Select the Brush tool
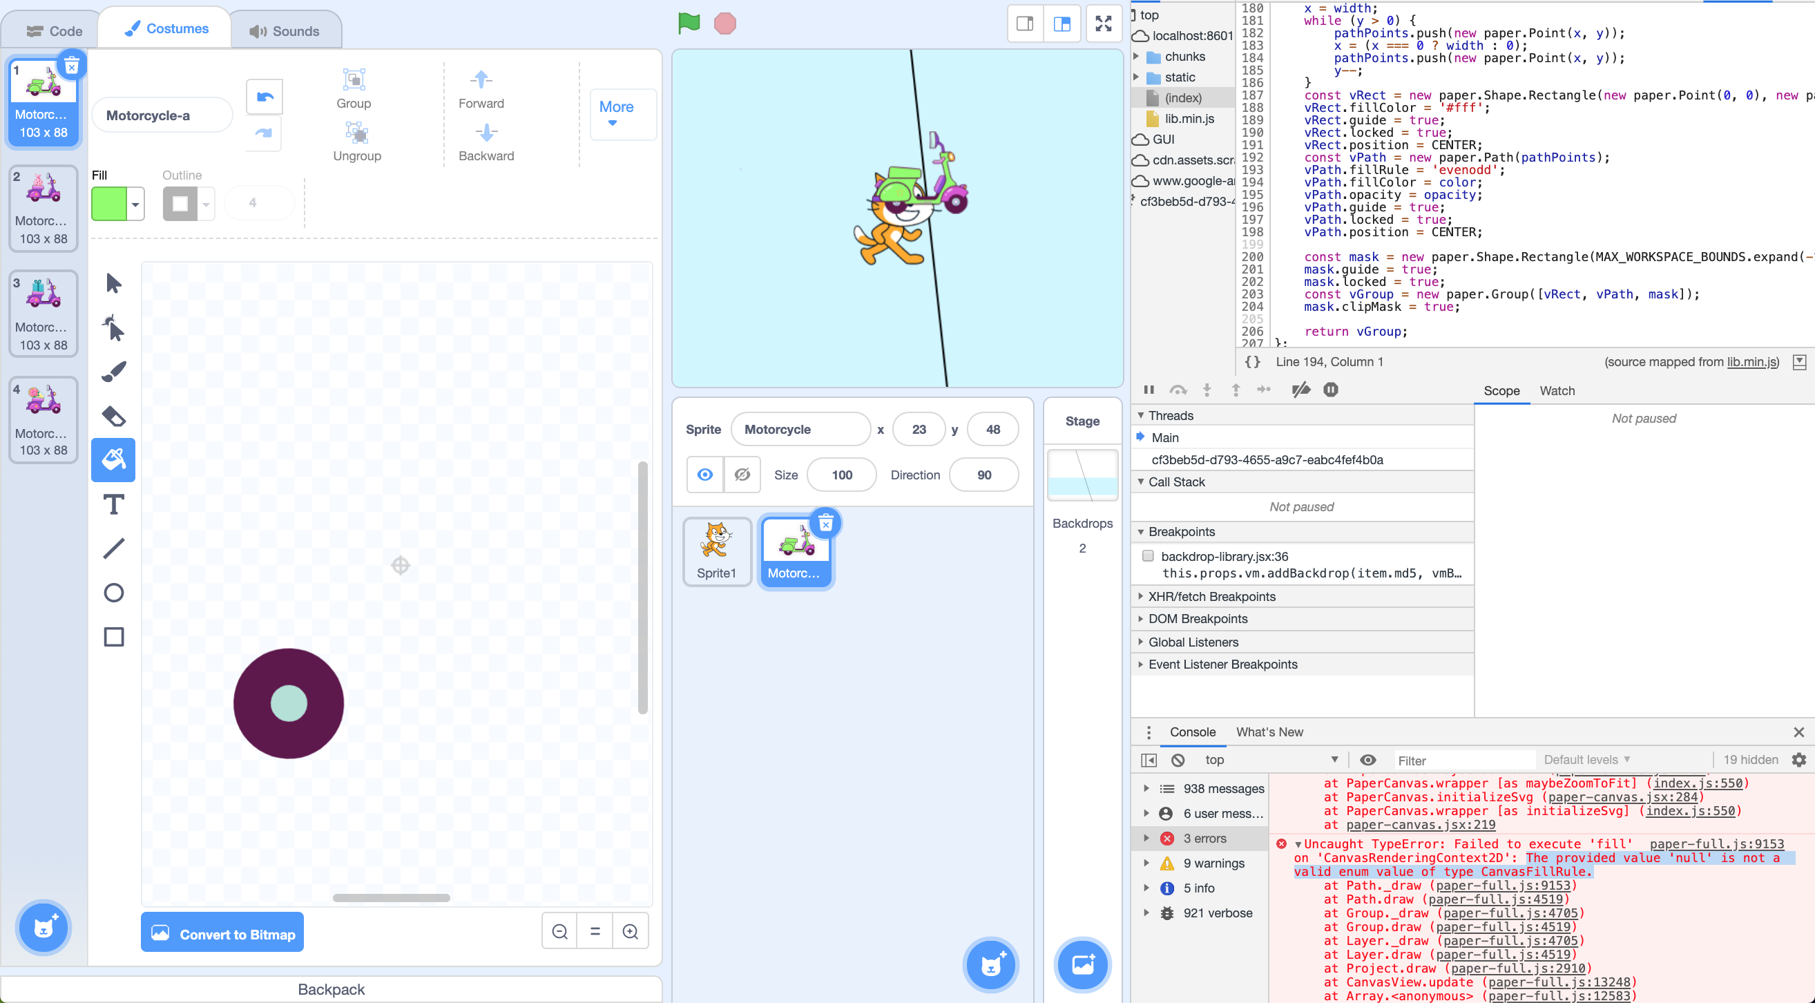This screenshot has width=1815, height=1003. pyautogui.click(x=113, y=372)
